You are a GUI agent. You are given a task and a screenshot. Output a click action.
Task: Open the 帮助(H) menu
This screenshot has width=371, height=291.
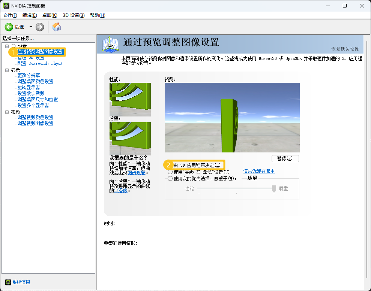(x=98, y=15)
